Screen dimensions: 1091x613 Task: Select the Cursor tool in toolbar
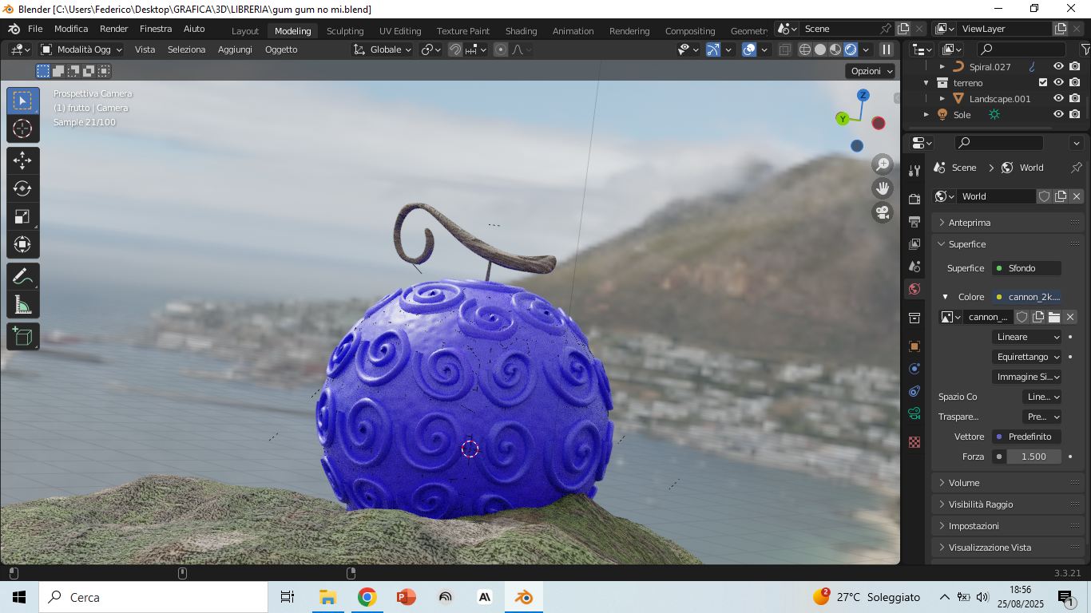(23, 129)
